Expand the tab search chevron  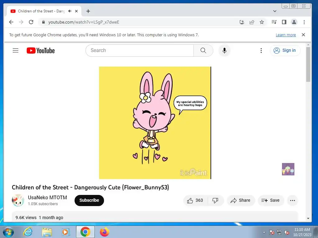pyautogui.click(x=275, y=11)
